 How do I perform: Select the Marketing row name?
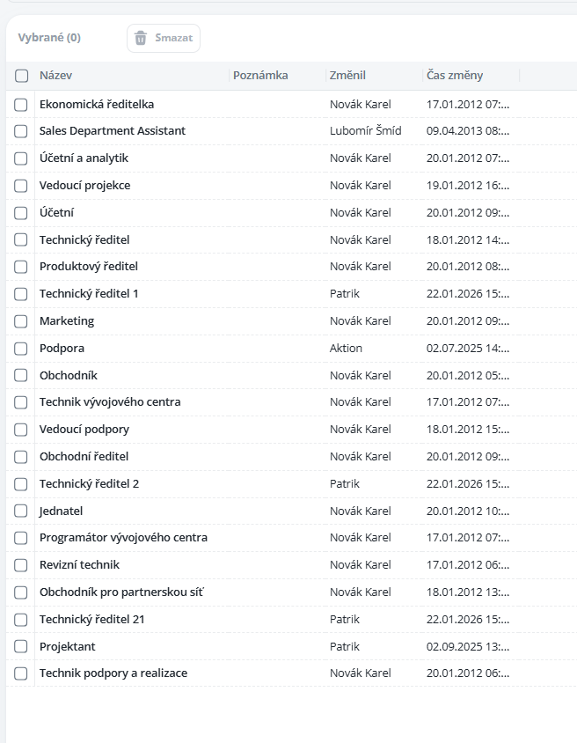tap(67, 321)
